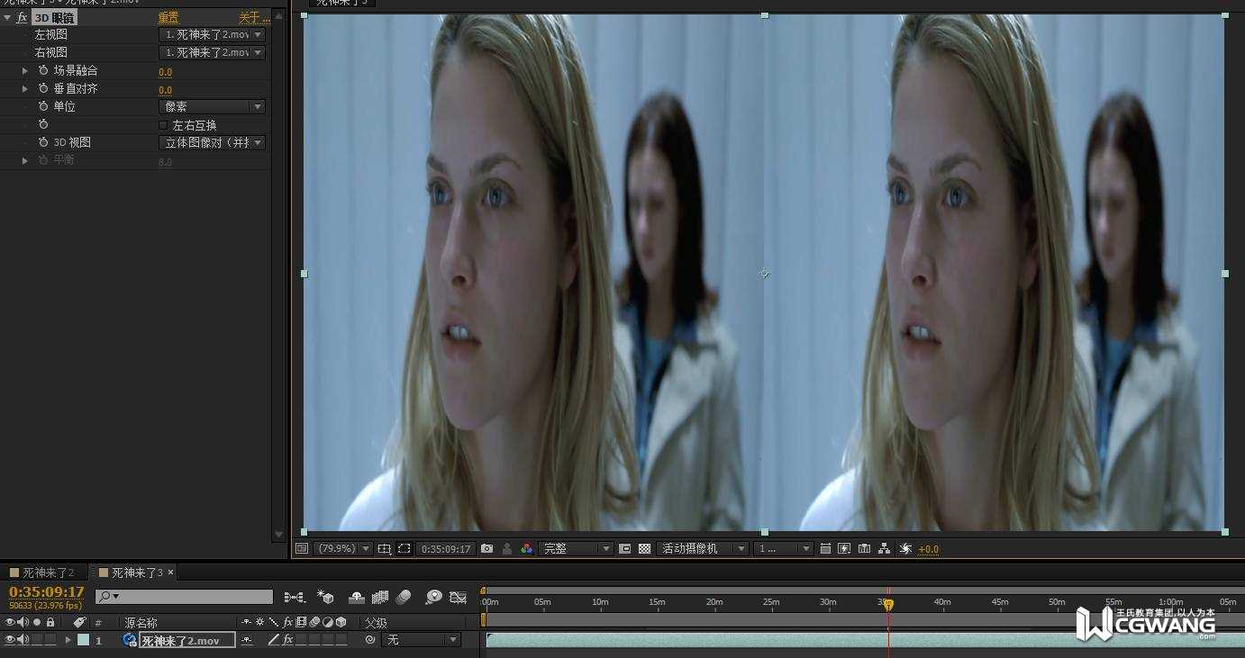Toggle the effects switch in layer 1 row
This screenshot has height=658, width=1245.
point(288,640)
